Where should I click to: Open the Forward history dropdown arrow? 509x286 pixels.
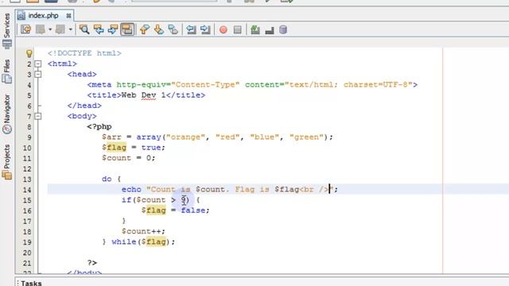(x=70, y=29)
